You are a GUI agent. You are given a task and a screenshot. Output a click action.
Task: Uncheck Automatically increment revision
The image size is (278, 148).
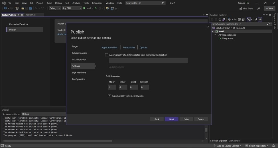(x=109, y=96)
